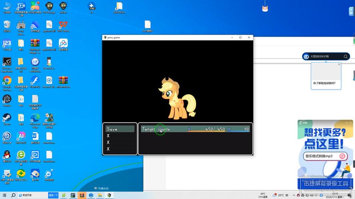Image resolution: width=355 pixels, height=199 pixels.
Task: Open the Steam desktop shortcut
Action: click(7, 119)
